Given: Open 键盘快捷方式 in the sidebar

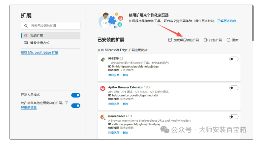Looking at the screenshot, I should [40, 43].
